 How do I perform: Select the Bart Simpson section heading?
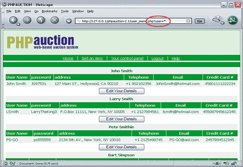tap(121, 155)
